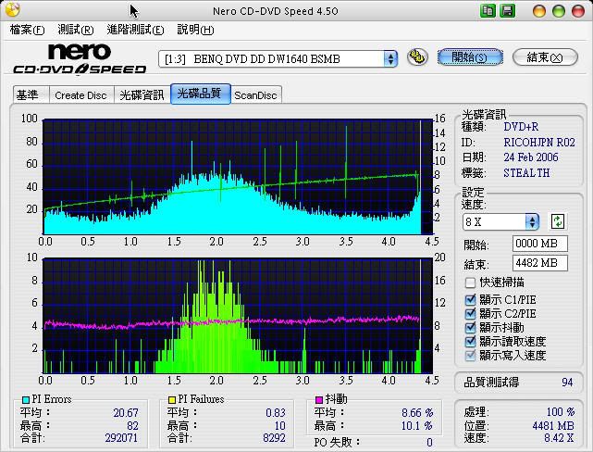Toggle the 顯示寫入速度 checkbox
Screen dimensions: 593x452
(470, 355)
